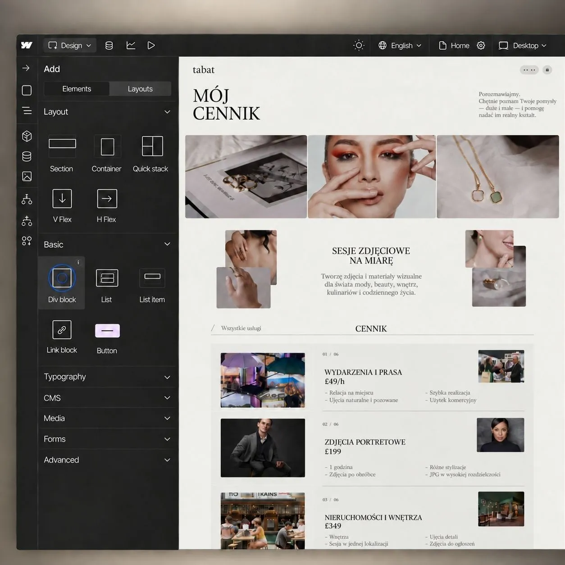Open the CMS cylinder icon in sidebar

pyautogui.click(x=27, y=156)
